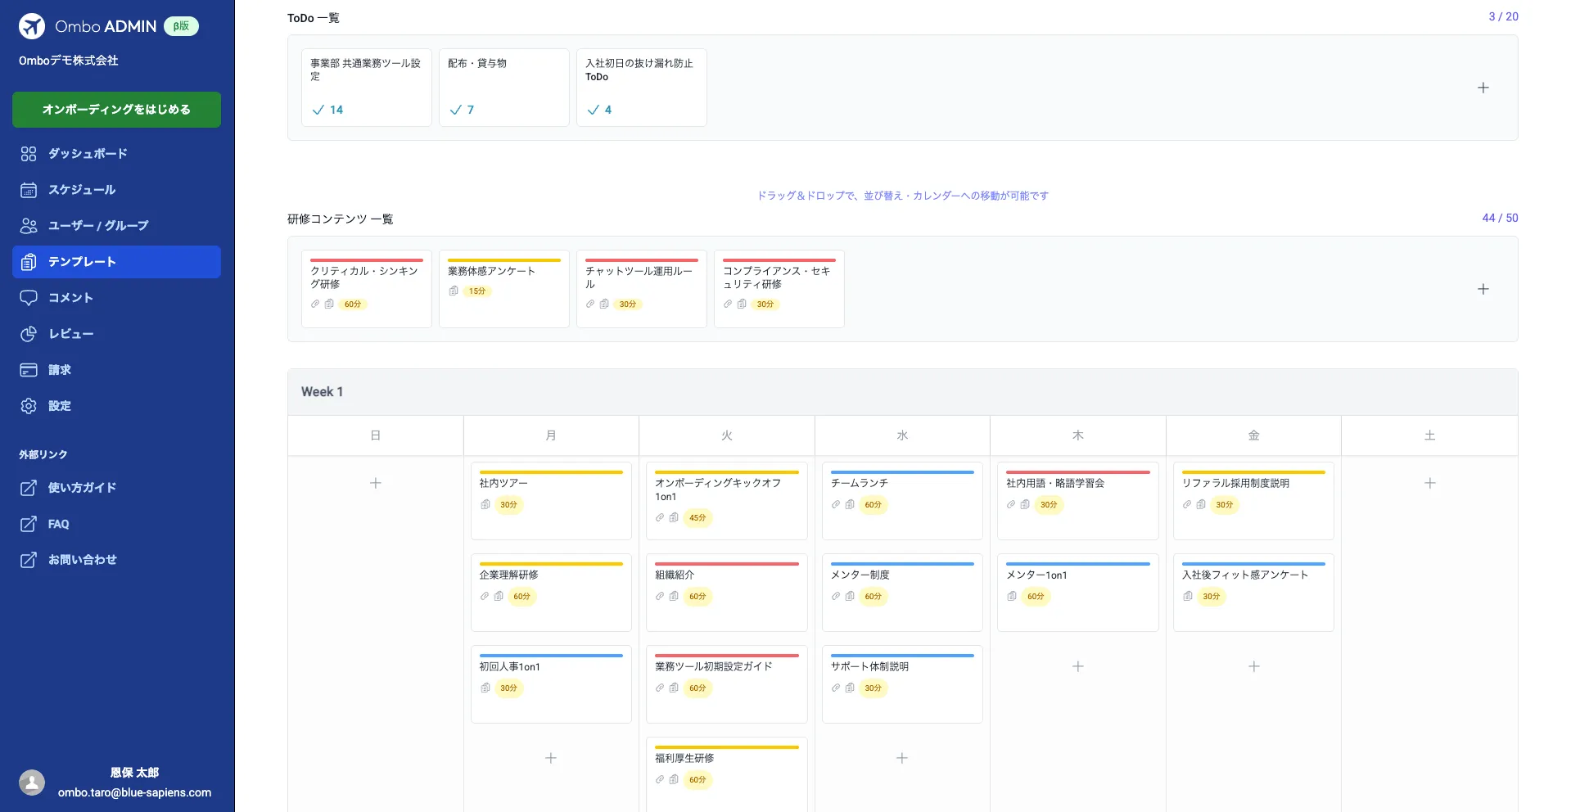
Task: Click the Billing credit card icon
Action: tap(29, 370)
